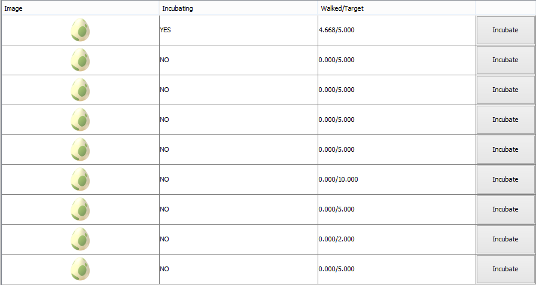Viewport: 536px width, 285px height.
Task: Select the 0.000/2.000 walked cell
Action: click(397, 239)
